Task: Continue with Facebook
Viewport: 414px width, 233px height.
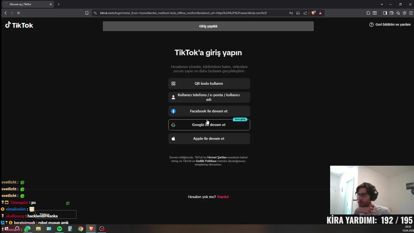Action: point(209,111)
